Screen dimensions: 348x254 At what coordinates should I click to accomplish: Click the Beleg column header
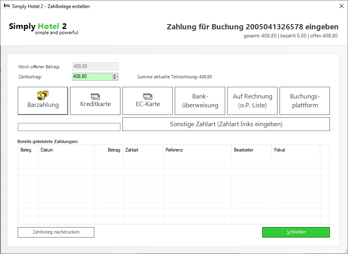(28, 150)
